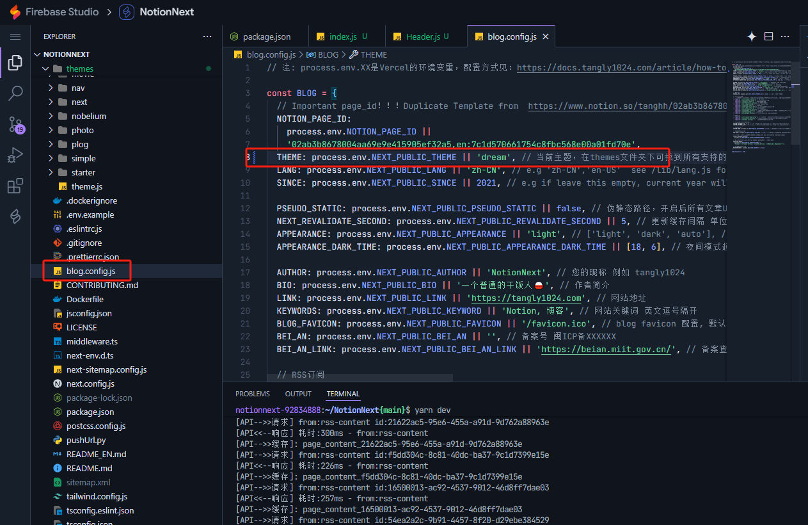
Task: Switch to the Header.js tab
Action: [427, 37]
